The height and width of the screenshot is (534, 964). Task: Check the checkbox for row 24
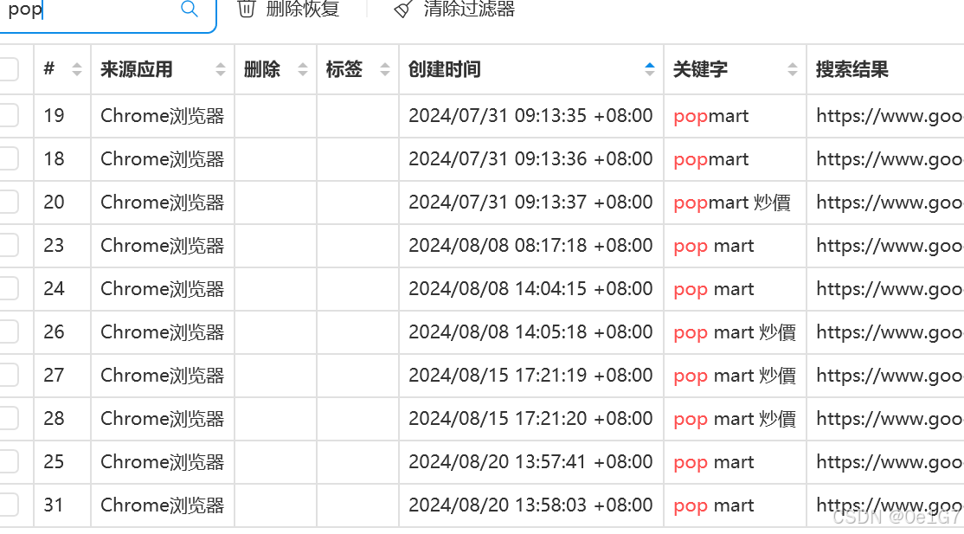pyautogui.click(x=8, y=288)
